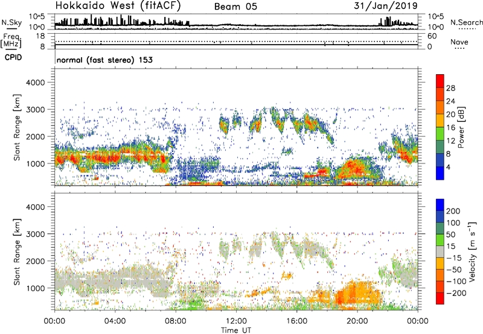Pick the gray segment of Velocity colorbar
The height and width of the screenshot is (334, 483).
pos(440,251)
